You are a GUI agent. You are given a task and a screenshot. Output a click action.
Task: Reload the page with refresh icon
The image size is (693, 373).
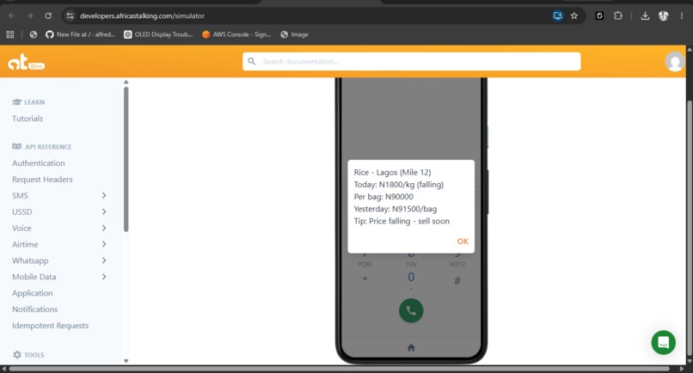coord(48,16)
